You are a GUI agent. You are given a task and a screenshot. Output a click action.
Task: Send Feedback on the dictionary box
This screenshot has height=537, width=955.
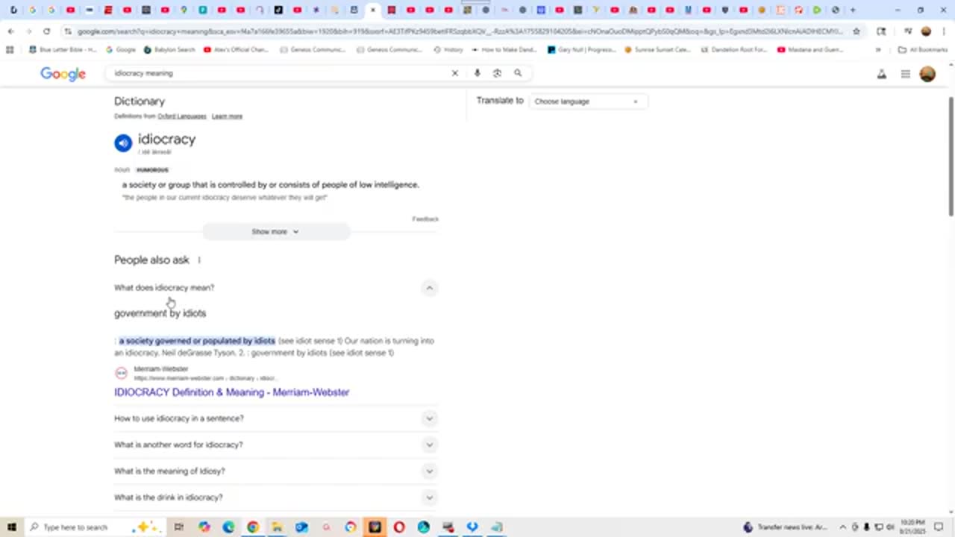pyautogui.click(x=425, y=219)
